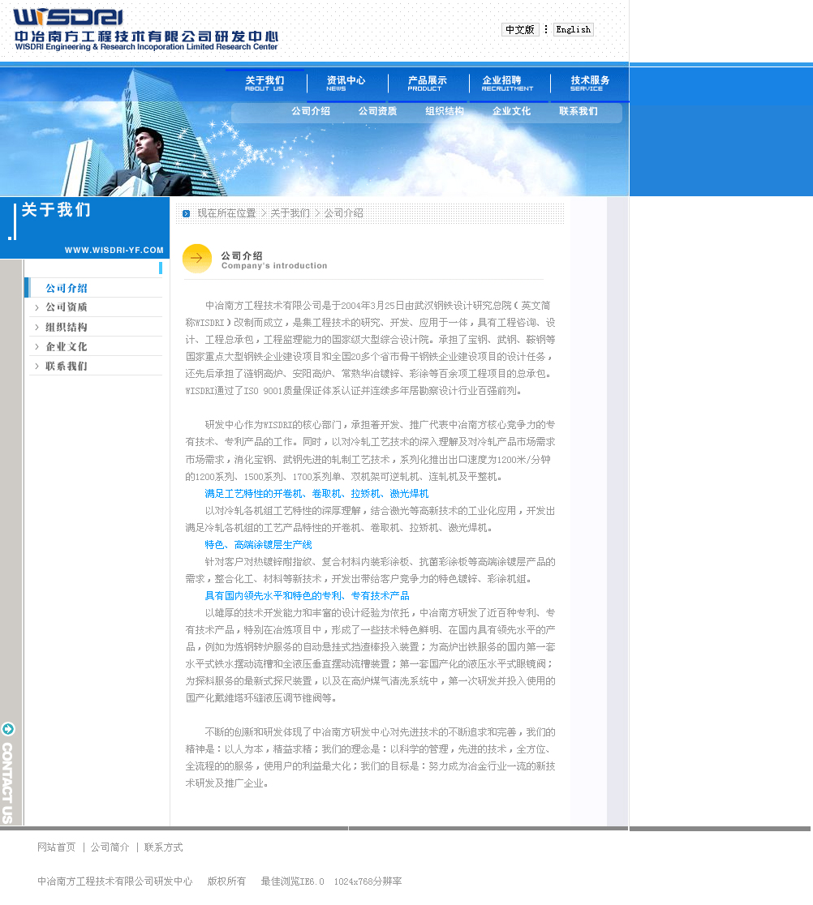Click WWW.WISDRI-YF.COM text in sidebar header
Screen dimensions: 813x905
point(114,250)
